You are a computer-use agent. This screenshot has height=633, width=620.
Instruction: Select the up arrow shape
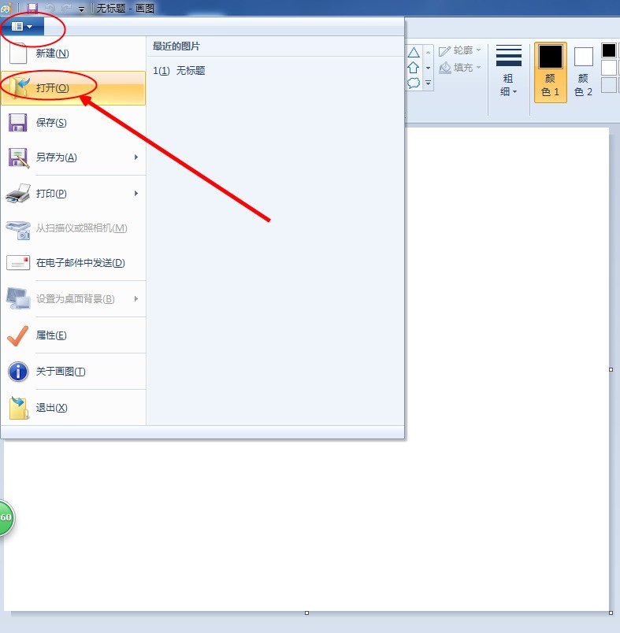[413, 68]
